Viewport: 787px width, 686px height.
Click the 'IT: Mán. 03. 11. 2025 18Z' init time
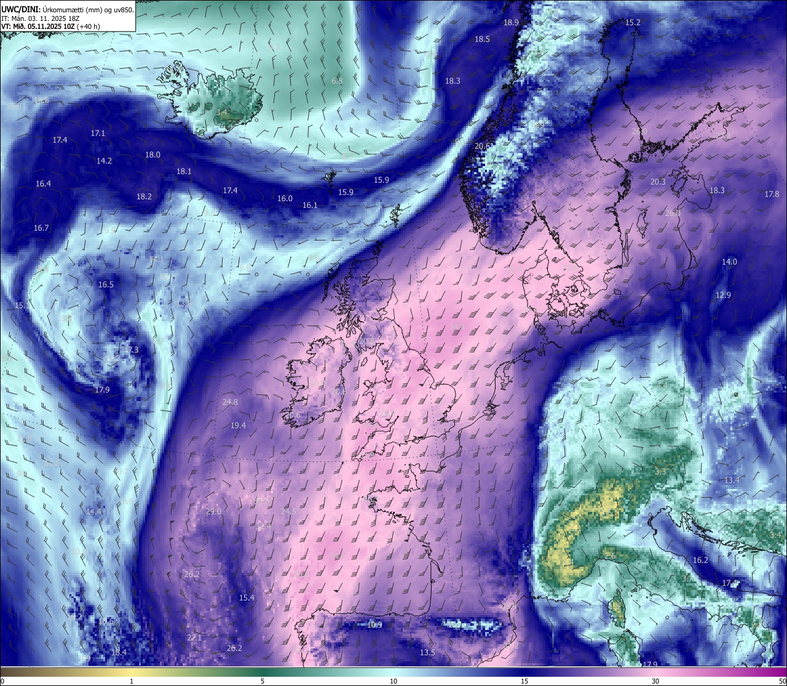click(x=41, y=18)
